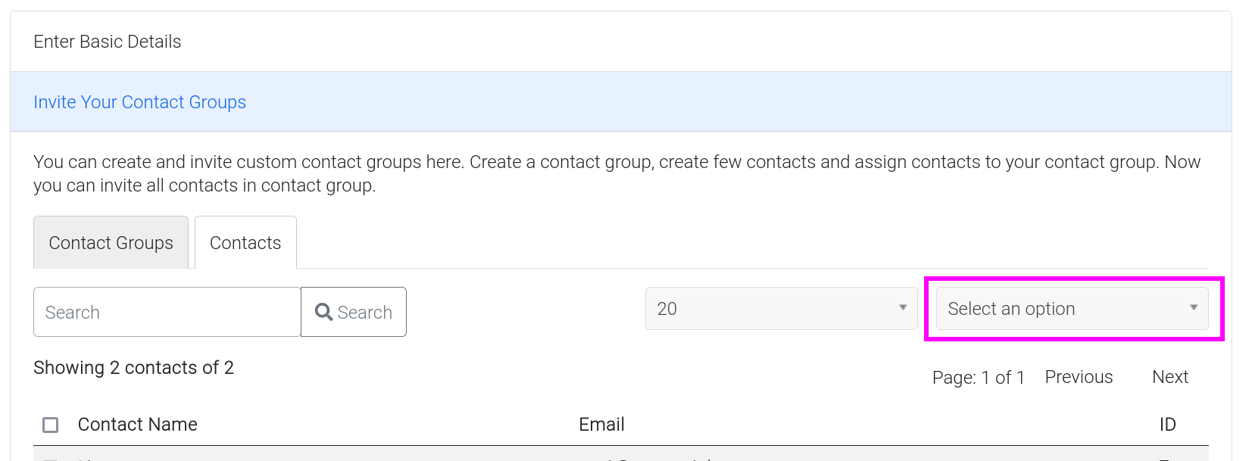The height and width of the screenshot is (461, 1249).
Task: Select the Contacts tab
Action: point(245,243)
